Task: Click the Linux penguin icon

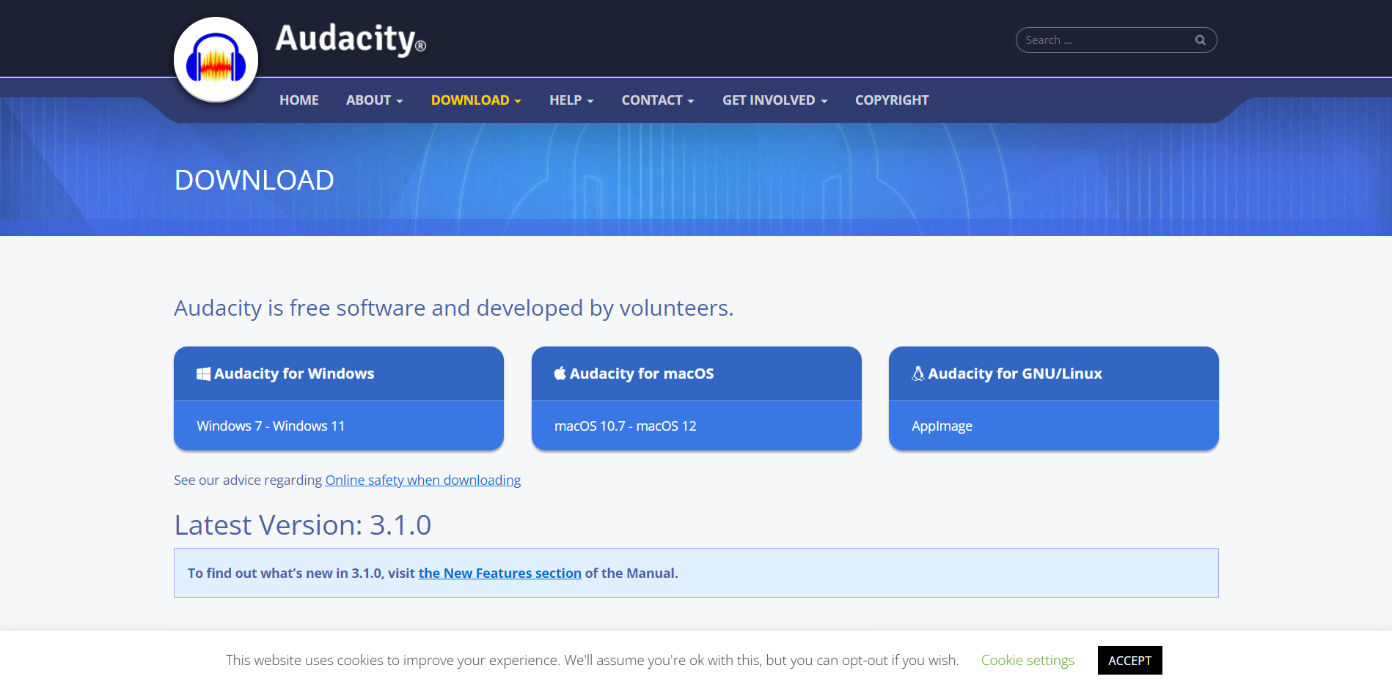Action: tap(917, 374)
